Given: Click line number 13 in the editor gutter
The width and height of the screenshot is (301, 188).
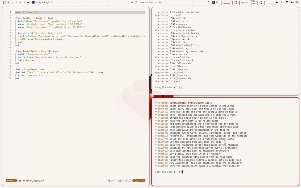Looking at the screenshot, I should click(x=9, y=48).
